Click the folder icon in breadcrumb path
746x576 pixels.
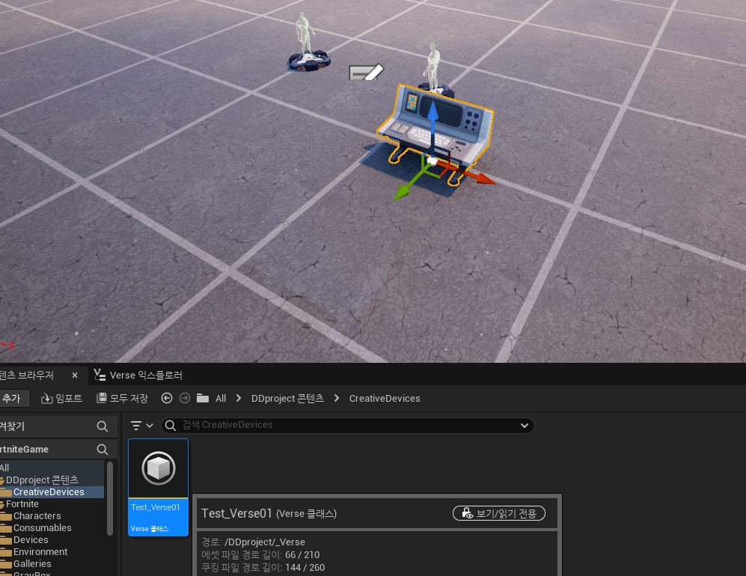pos(203,398)
